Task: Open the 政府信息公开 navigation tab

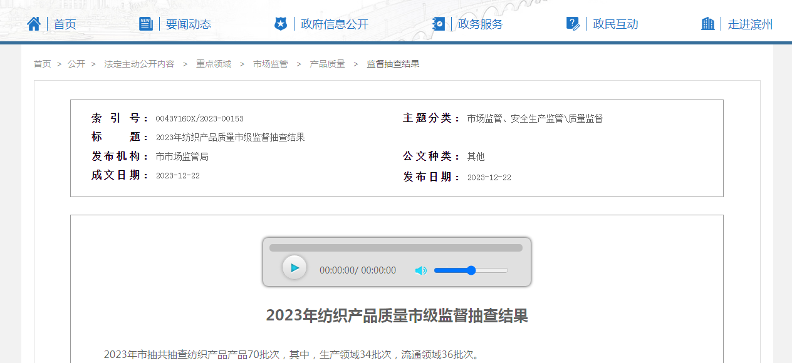Action: [x=335, y=24]
